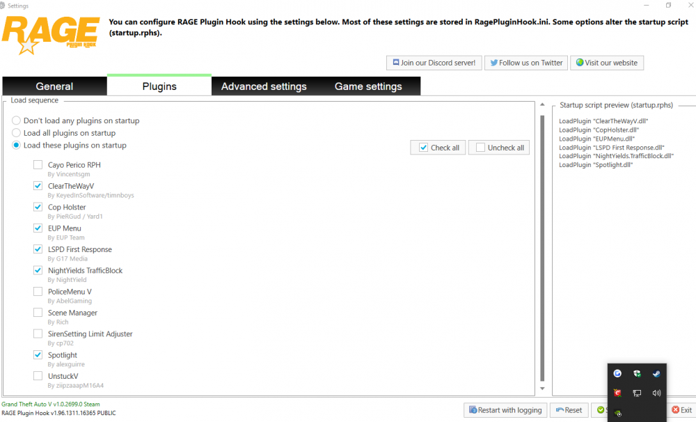Switch to the General tab
This screenshot has width=696, height=422.
54,86
